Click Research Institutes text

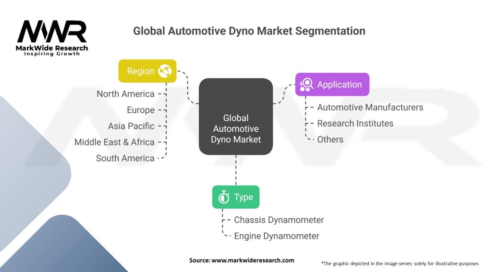(355, 123)
